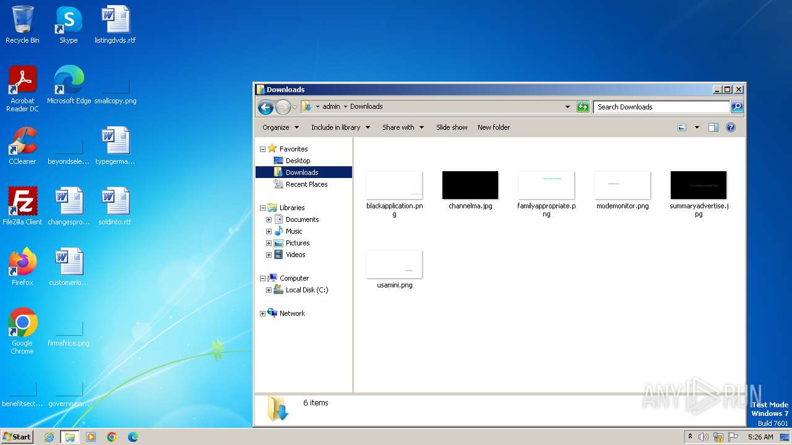Click the search magnifier icon
Image resolution: width=792 pixels, height=445 pixels.
tap(736, 107)
